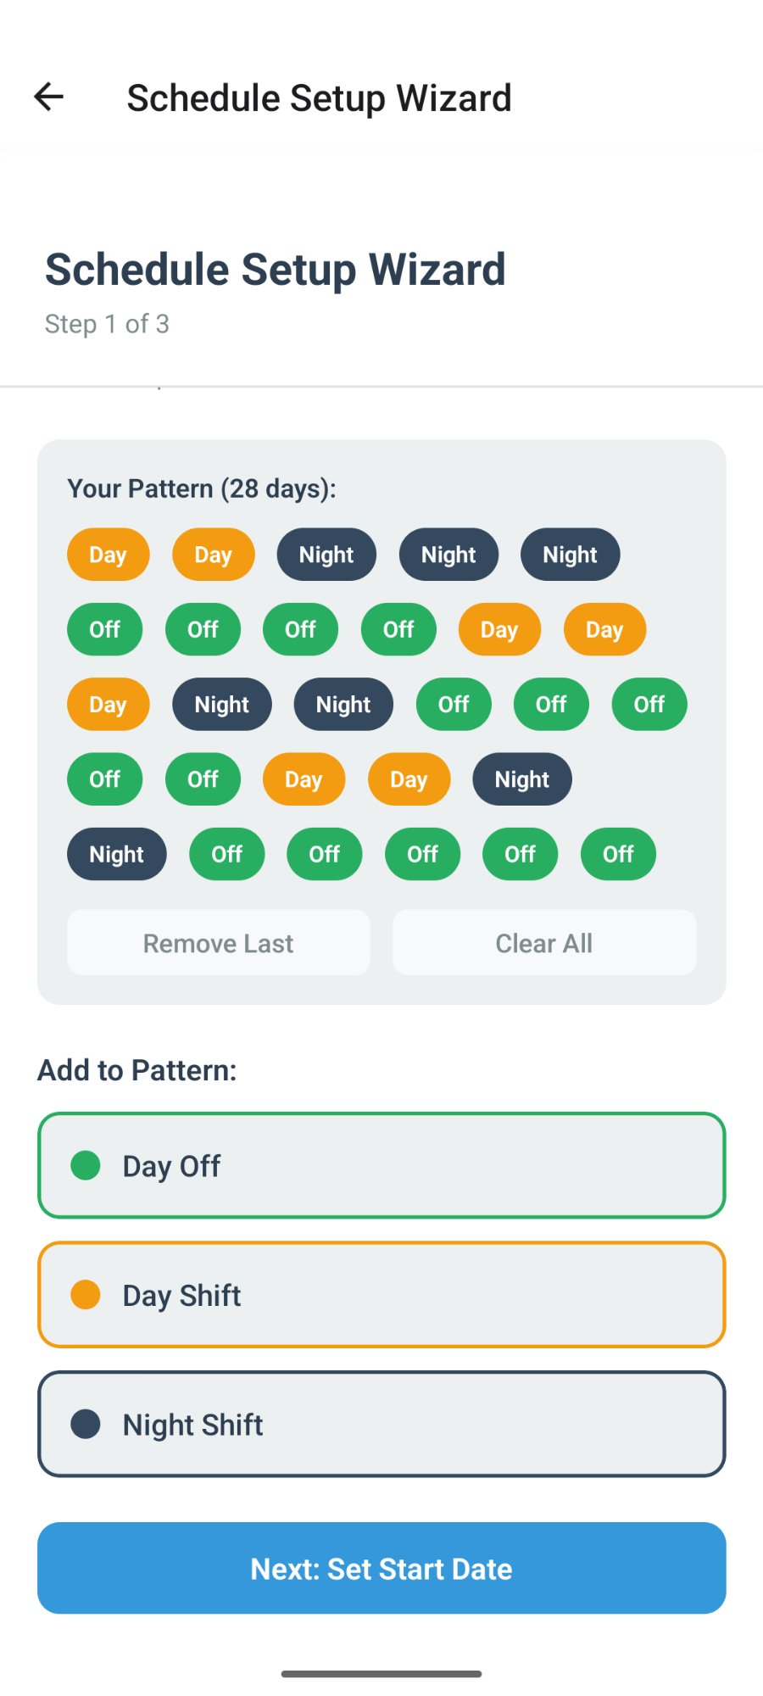This screenshot has height=1696, width=763.
Task: Select the Day Shift option
Action: [x=381, y=1295]
